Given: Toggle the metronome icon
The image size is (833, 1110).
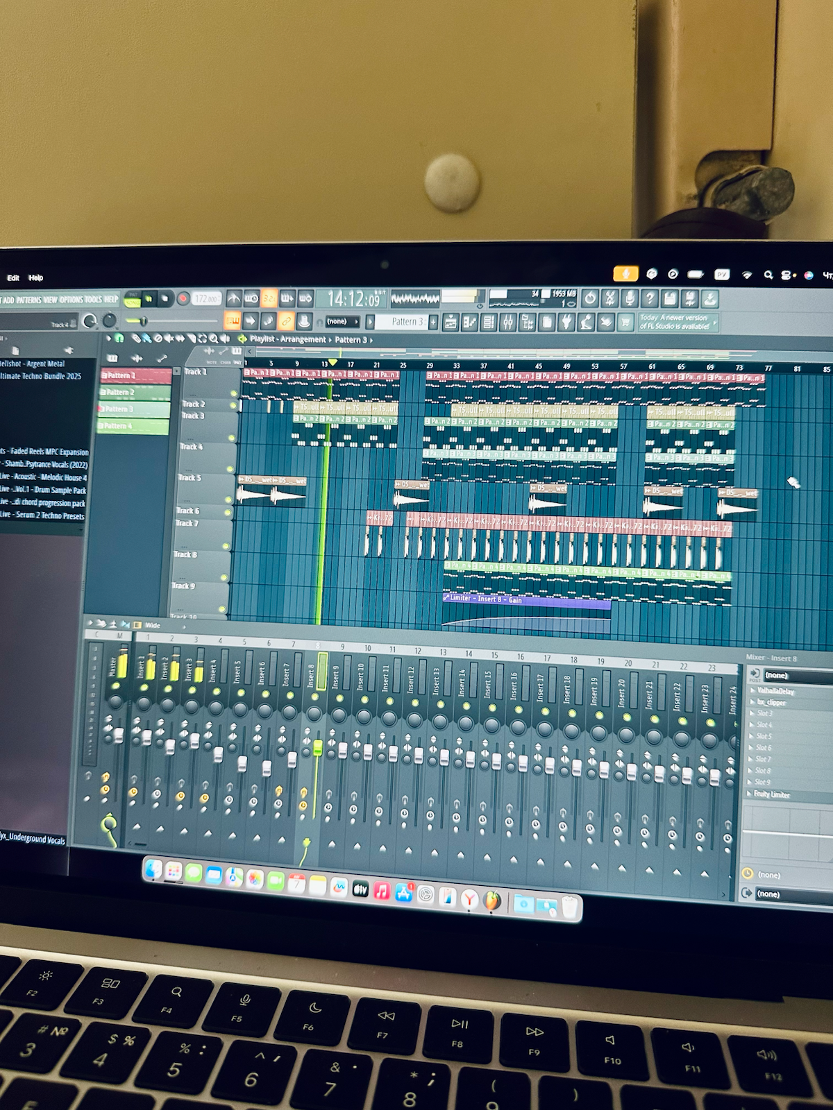Looking at the screenshot, I should 234,299.
